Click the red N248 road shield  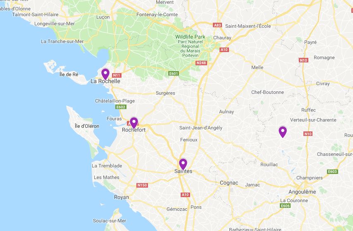pos(201,63)
